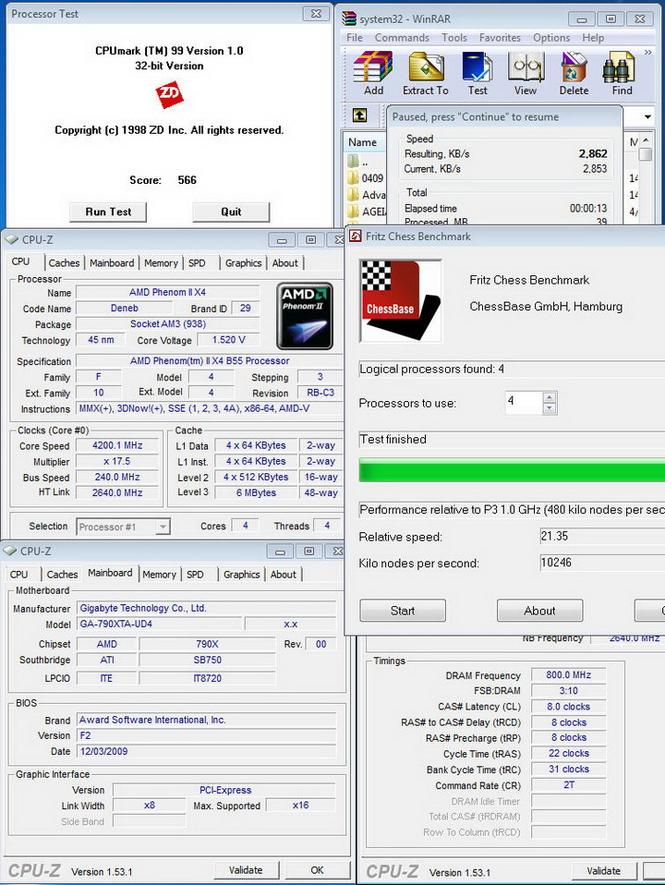Click Validate in lower-left CPU-Z window
This screenshot has width=665, height=885.
(246, 870)
